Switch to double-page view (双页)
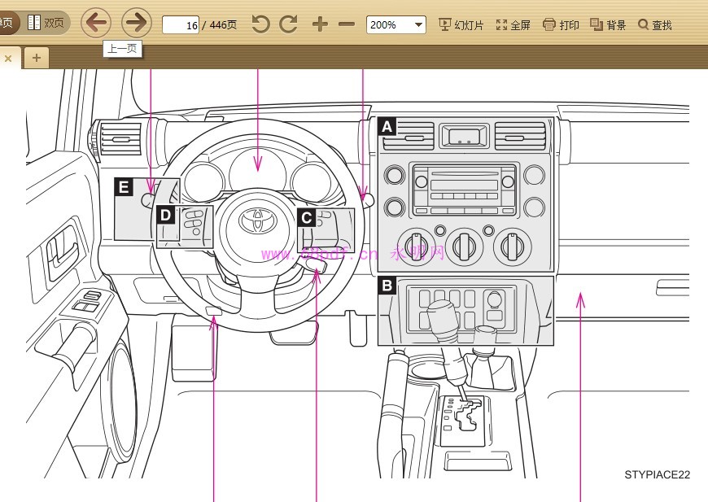 pyautogui.click(x=46, y=23)
